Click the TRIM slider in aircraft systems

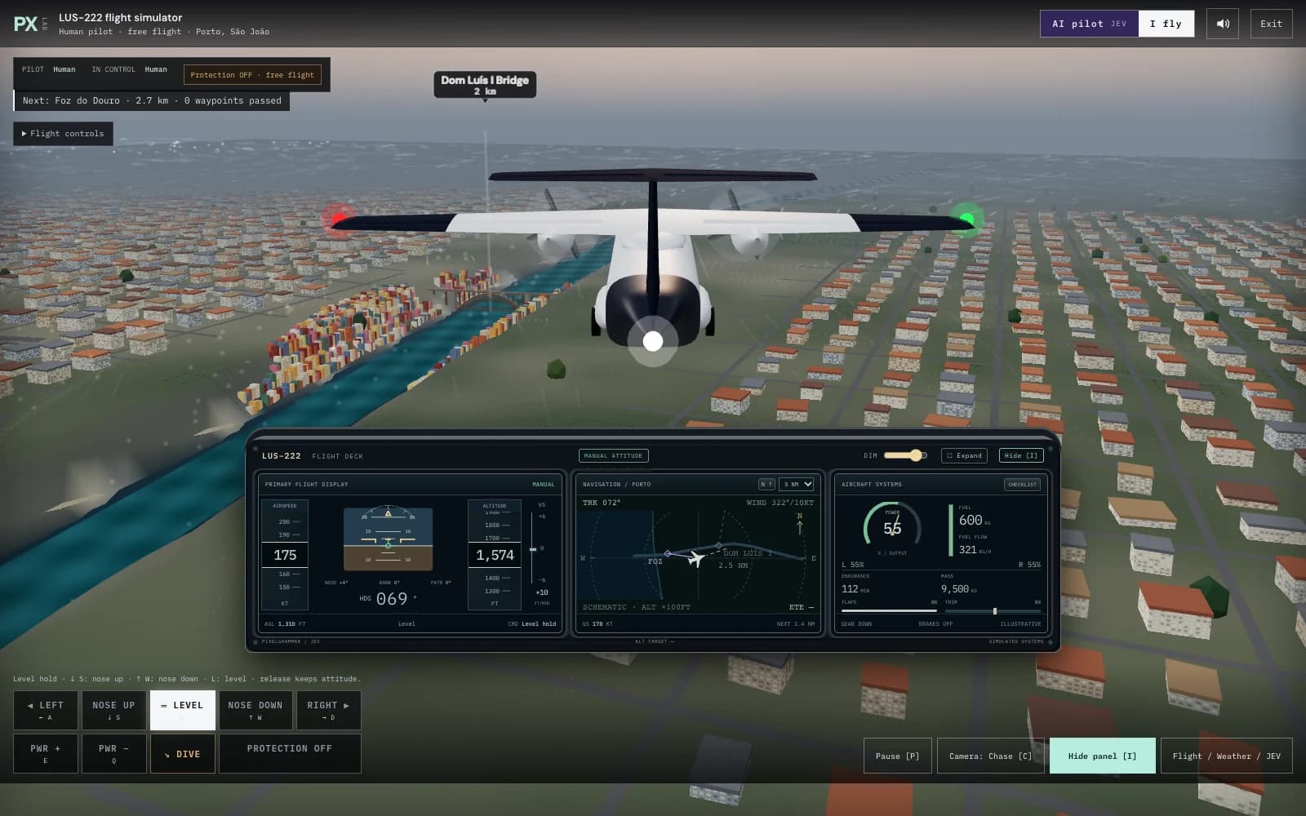tap(993, 610)
